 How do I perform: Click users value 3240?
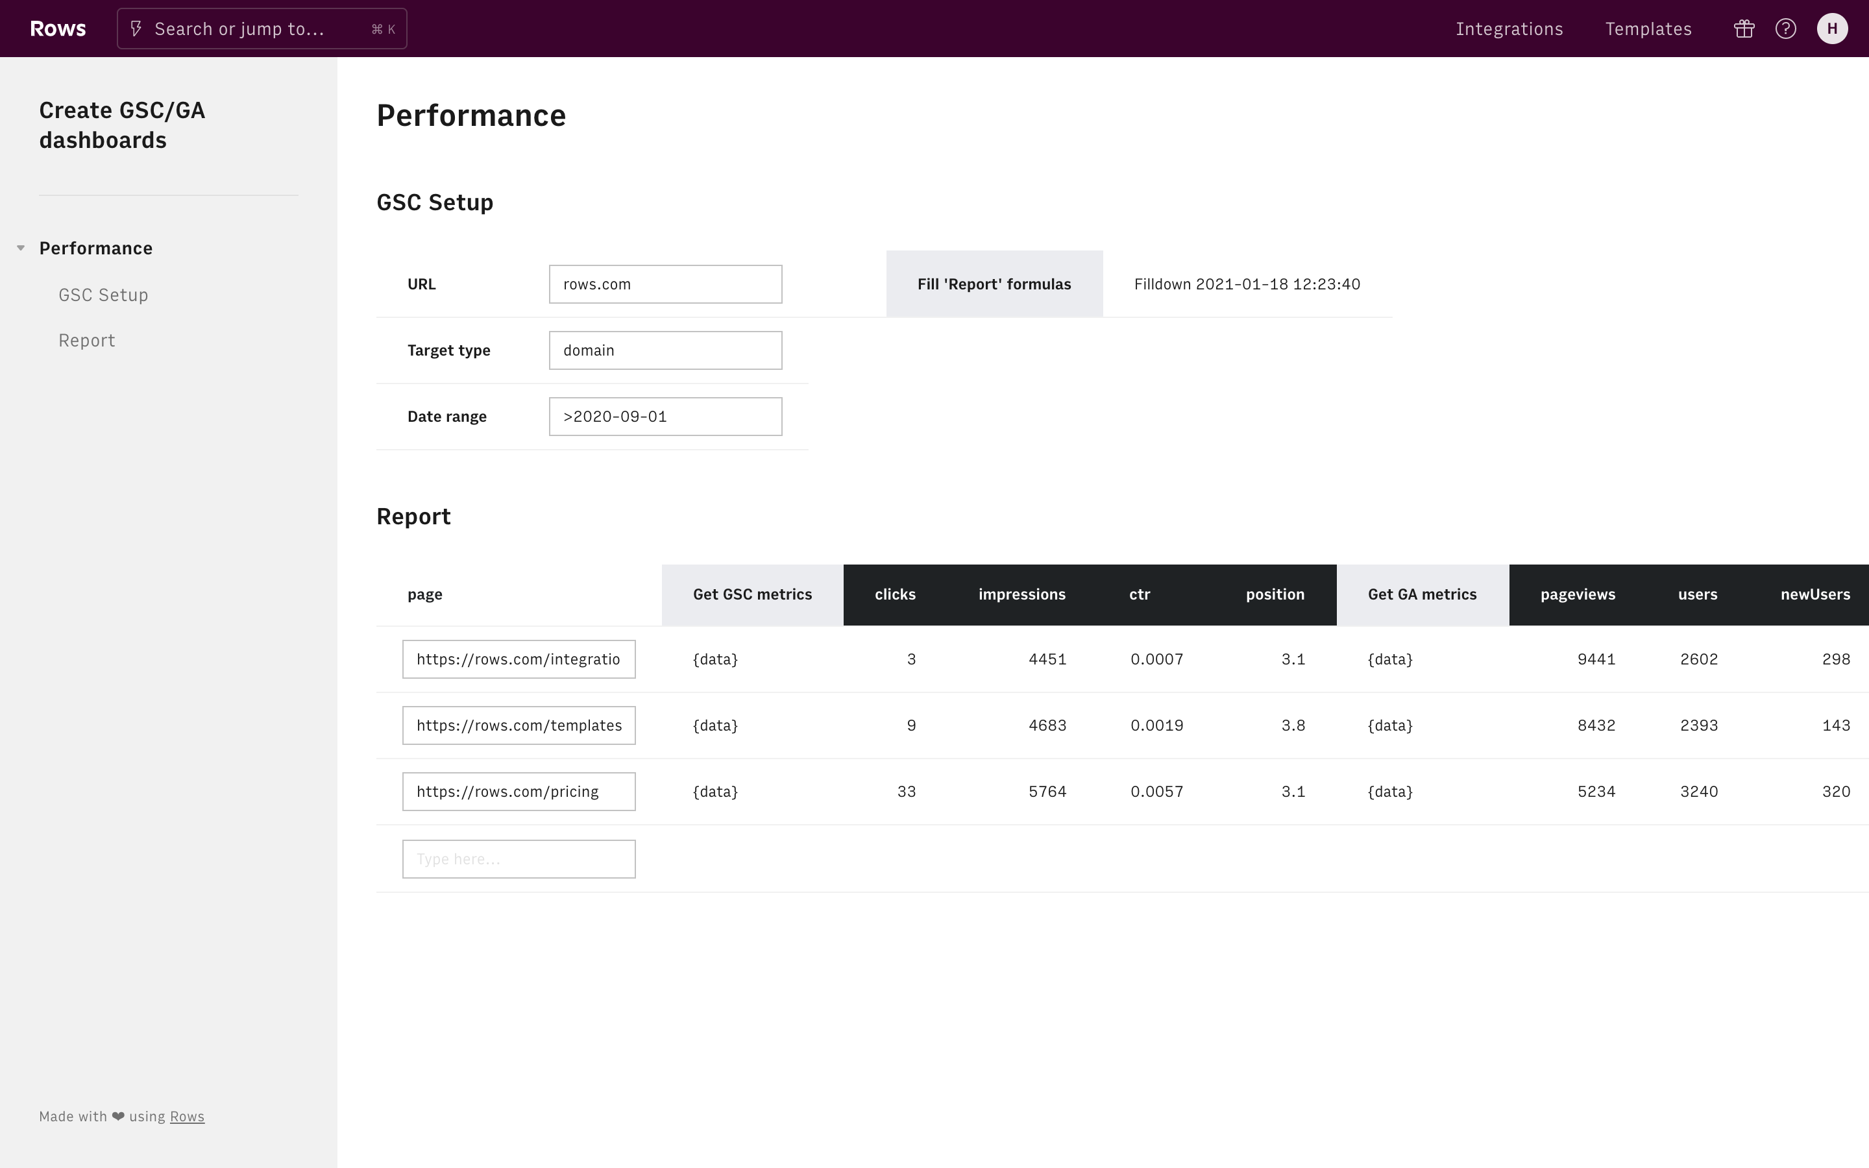1699,792
